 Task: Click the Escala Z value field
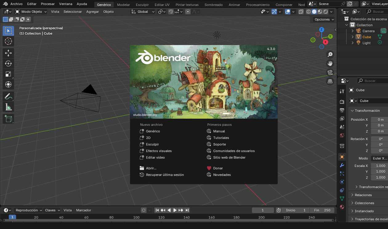click(379, 177)
